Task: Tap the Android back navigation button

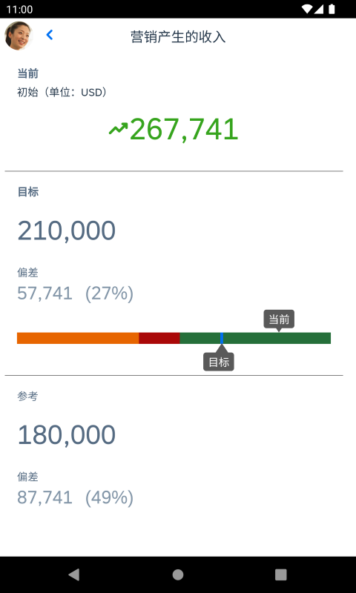Action: tap(74, 574)
